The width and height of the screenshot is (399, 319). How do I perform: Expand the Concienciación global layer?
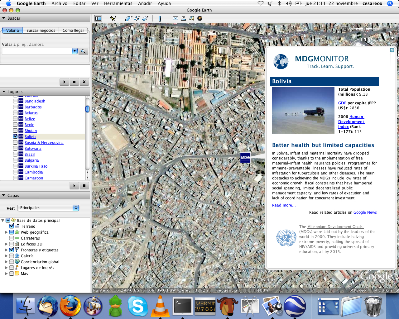[x=6, y=262]
